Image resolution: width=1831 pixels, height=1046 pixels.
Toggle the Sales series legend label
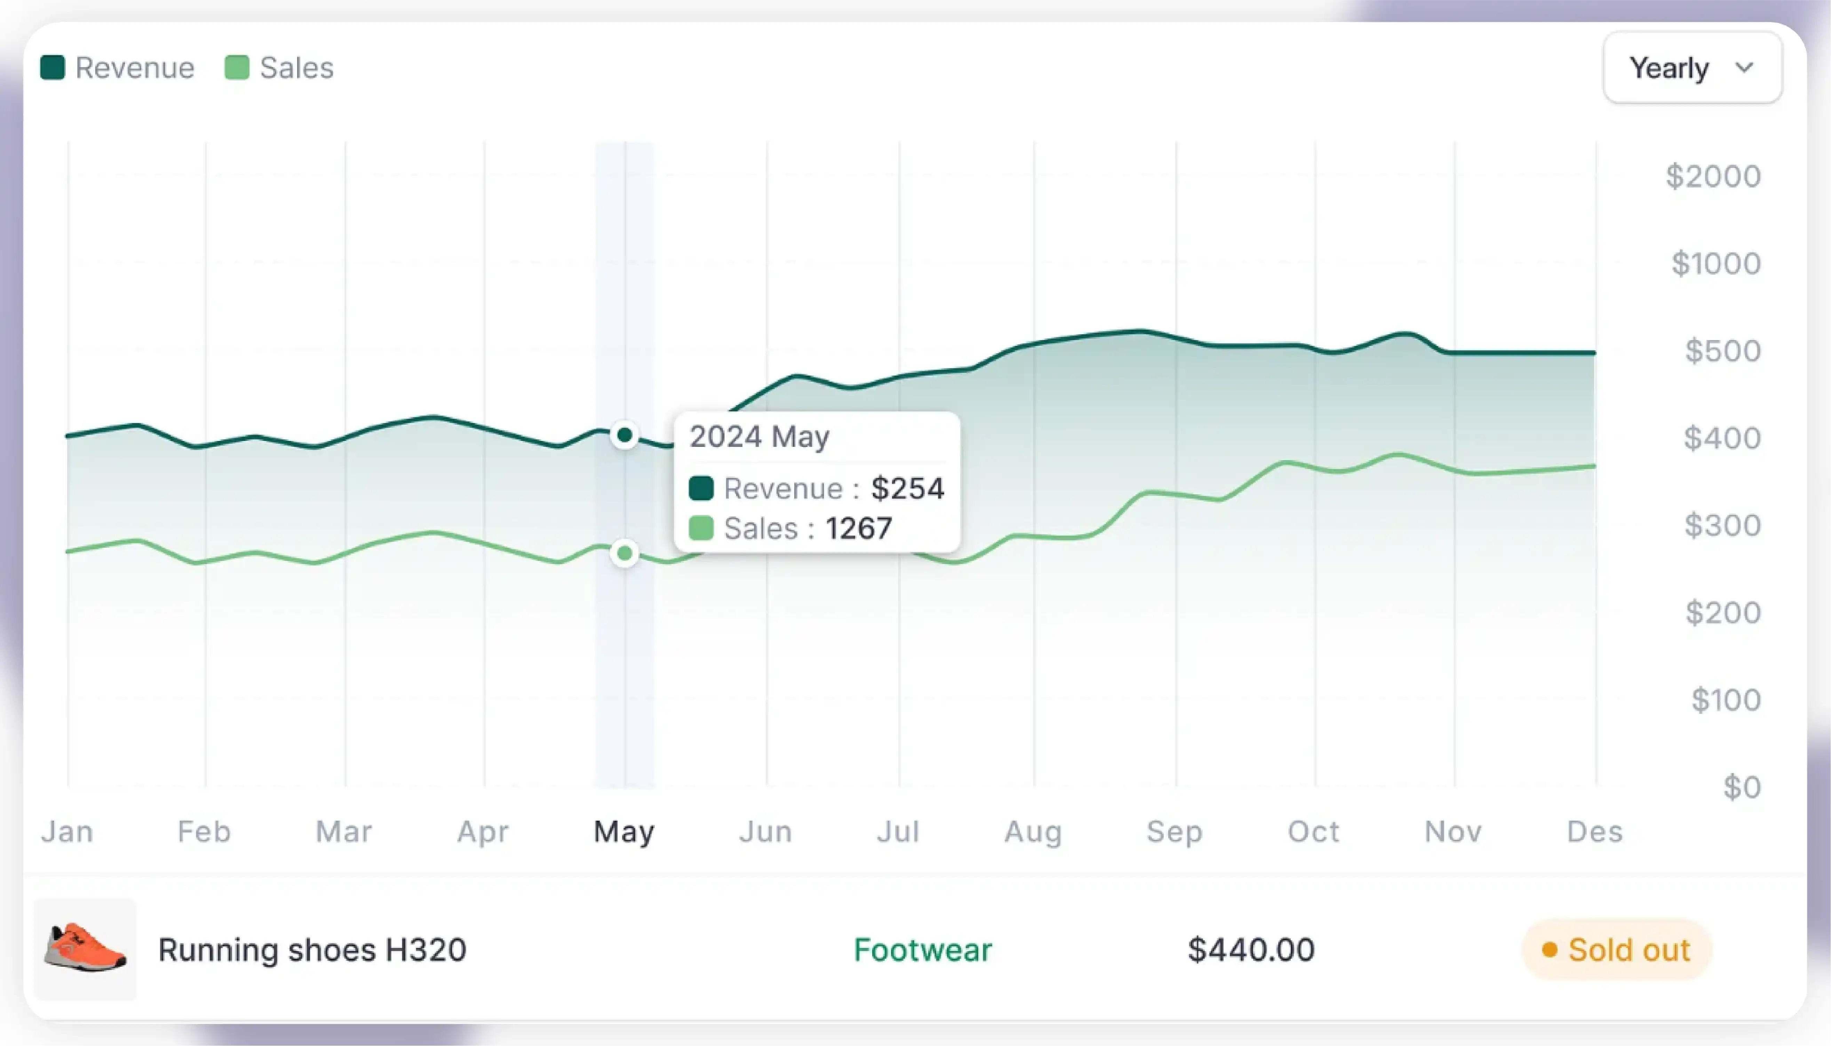[297, 67]
